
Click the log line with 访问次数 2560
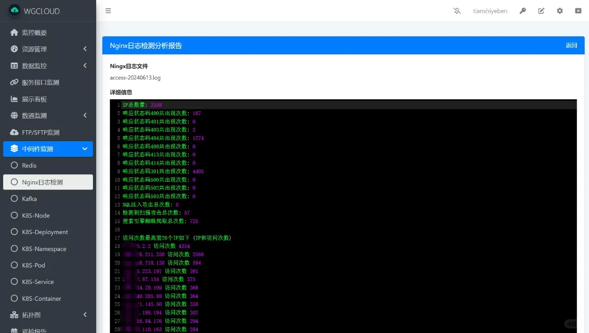click(163, 254)
